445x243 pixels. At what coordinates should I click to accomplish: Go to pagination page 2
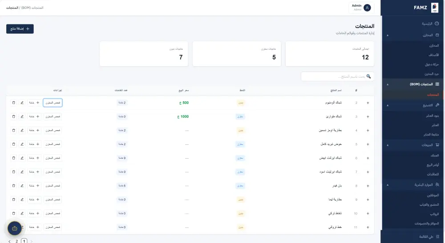(x=17, y=241)
